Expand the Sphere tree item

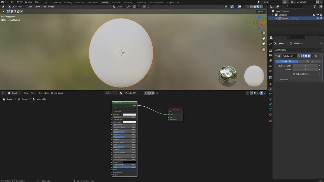[276, 18]
